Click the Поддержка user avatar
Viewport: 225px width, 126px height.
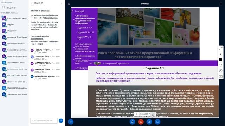4,31
